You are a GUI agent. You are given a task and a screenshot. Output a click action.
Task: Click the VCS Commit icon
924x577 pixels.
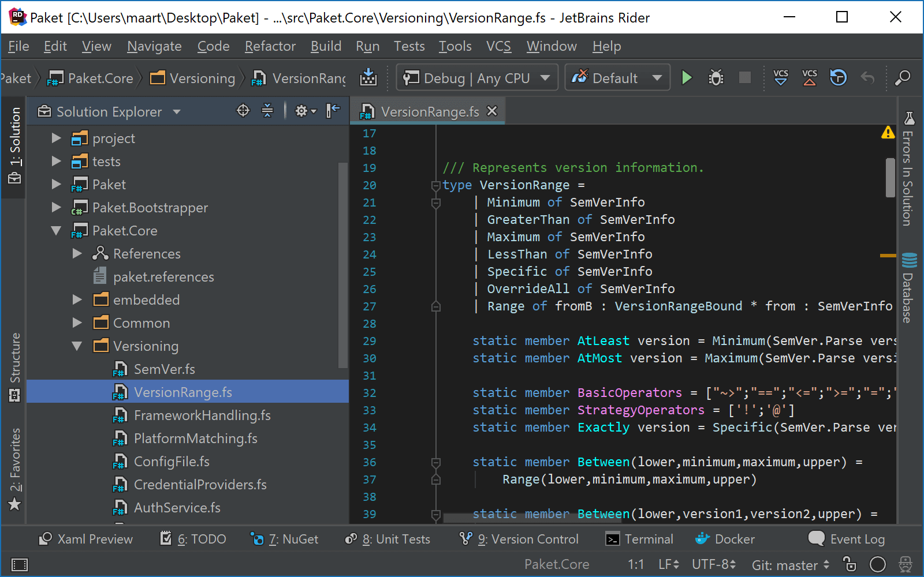click(x=810, y=77)
